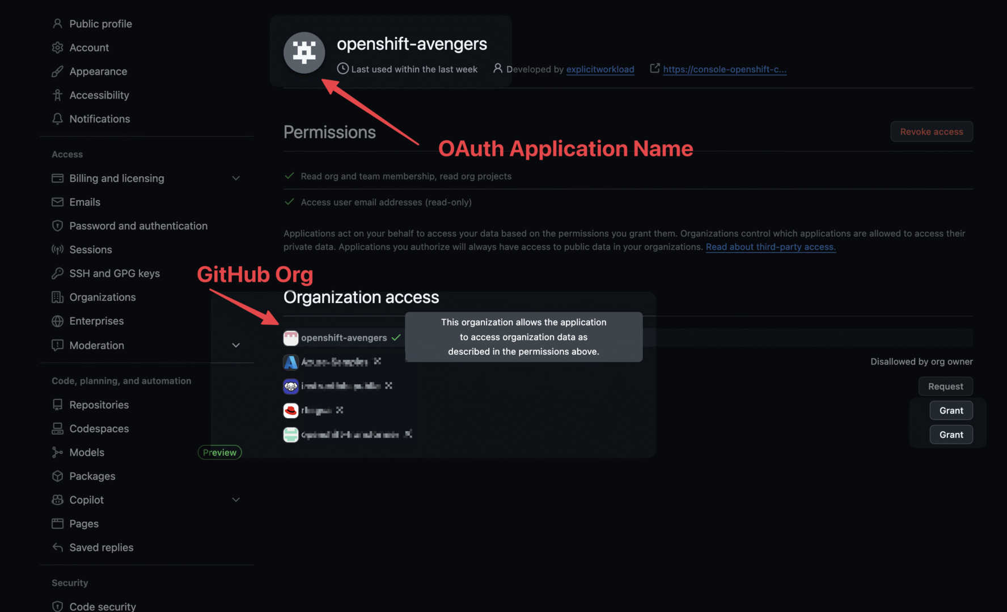Click the Preview badge beside Models
Image resolution: width=1007 pixels, height=612 pixels.
tap(219, 452)
